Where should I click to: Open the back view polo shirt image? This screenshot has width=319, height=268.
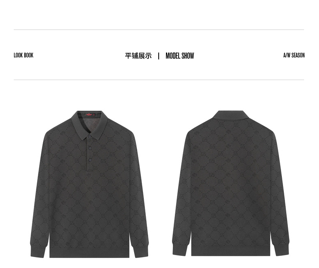coord(231,183)
